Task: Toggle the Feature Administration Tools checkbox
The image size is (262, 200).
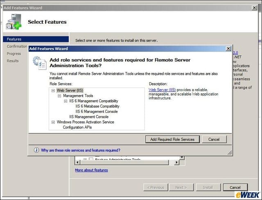Action: click(91, 159)
